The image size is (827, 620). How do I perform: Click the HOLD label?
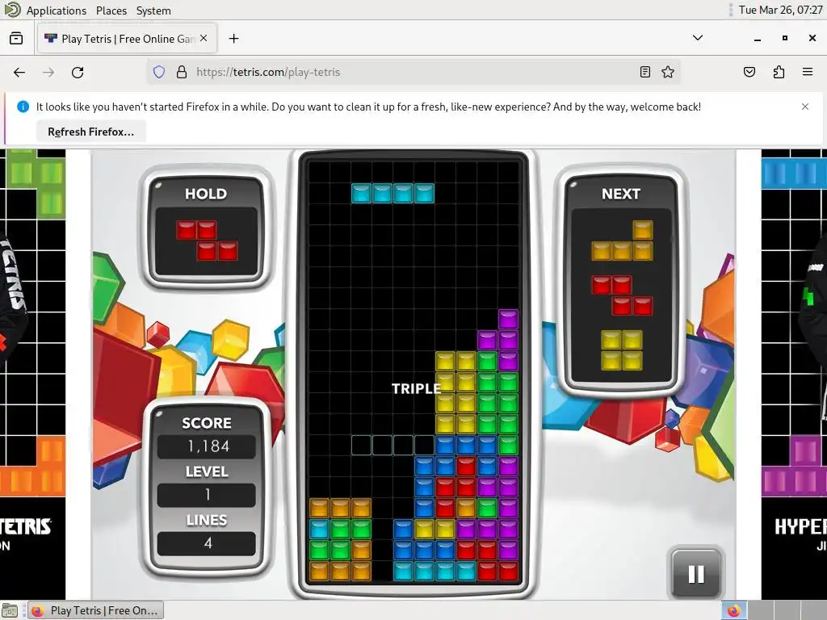(206, 194)
